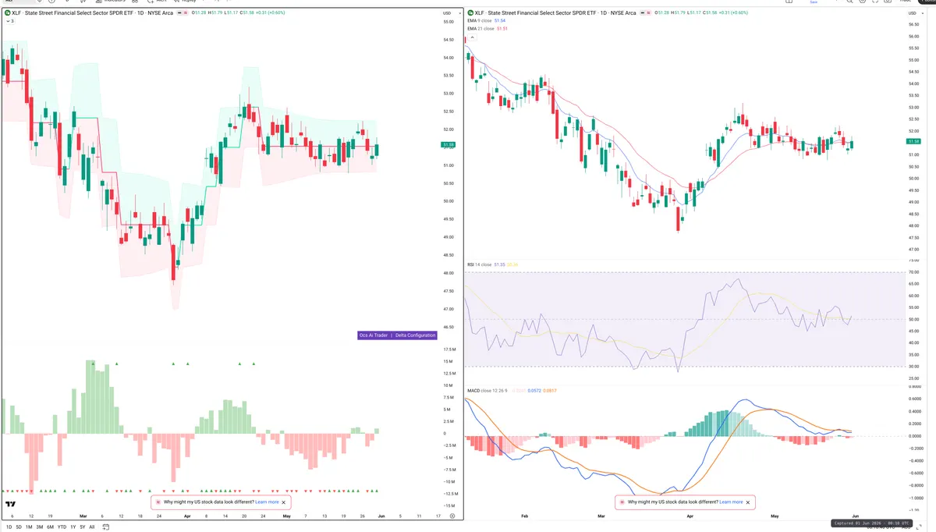Viewport: 936px width, 532px height.
Task: Click Save in the top toolbar
Action: point(814,2)
